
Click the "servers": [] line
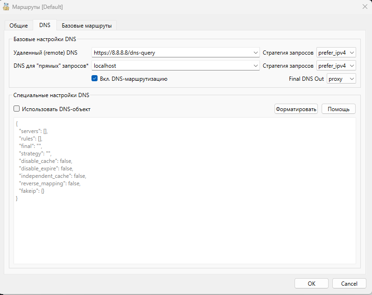pyautogui.click(x=33, y=131)
